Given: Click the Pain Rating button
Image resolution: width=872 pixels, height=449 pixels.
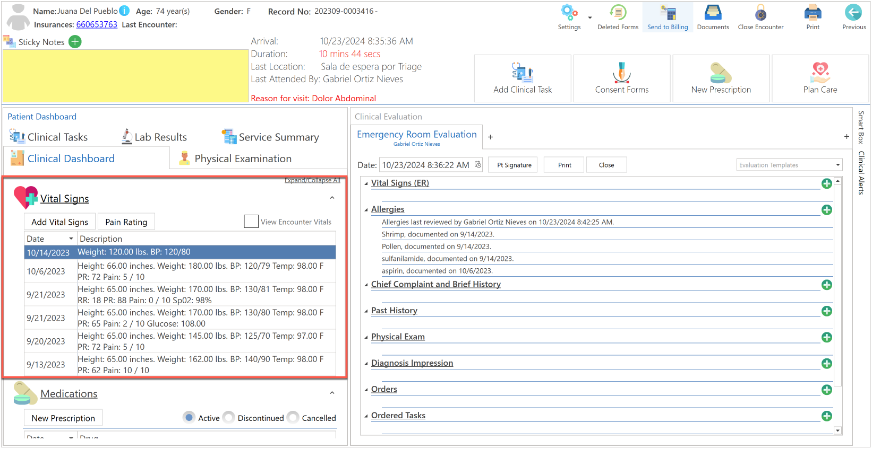Looking at the screenshot, I should [x=126, y=222].
